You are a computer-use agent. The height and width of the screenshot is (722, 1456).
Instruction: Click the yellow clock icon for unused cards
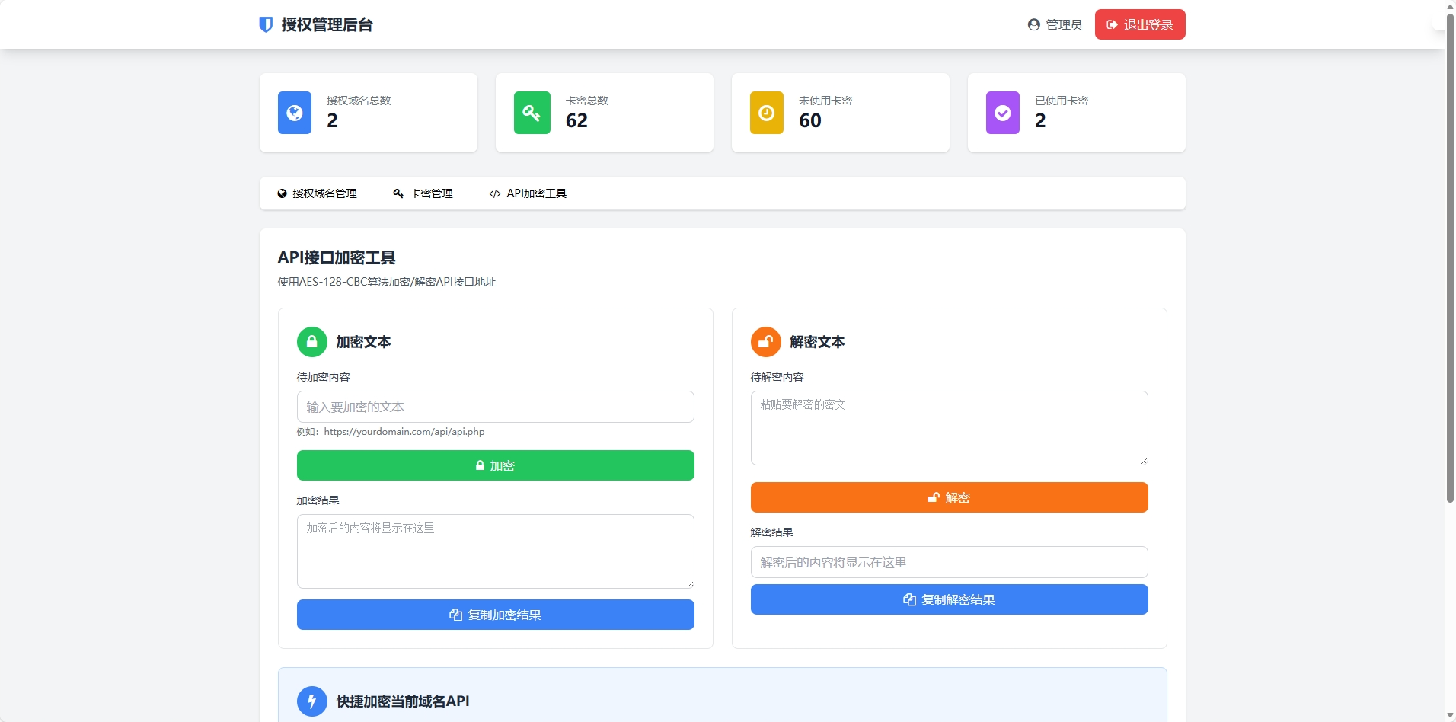pos(766,113)
